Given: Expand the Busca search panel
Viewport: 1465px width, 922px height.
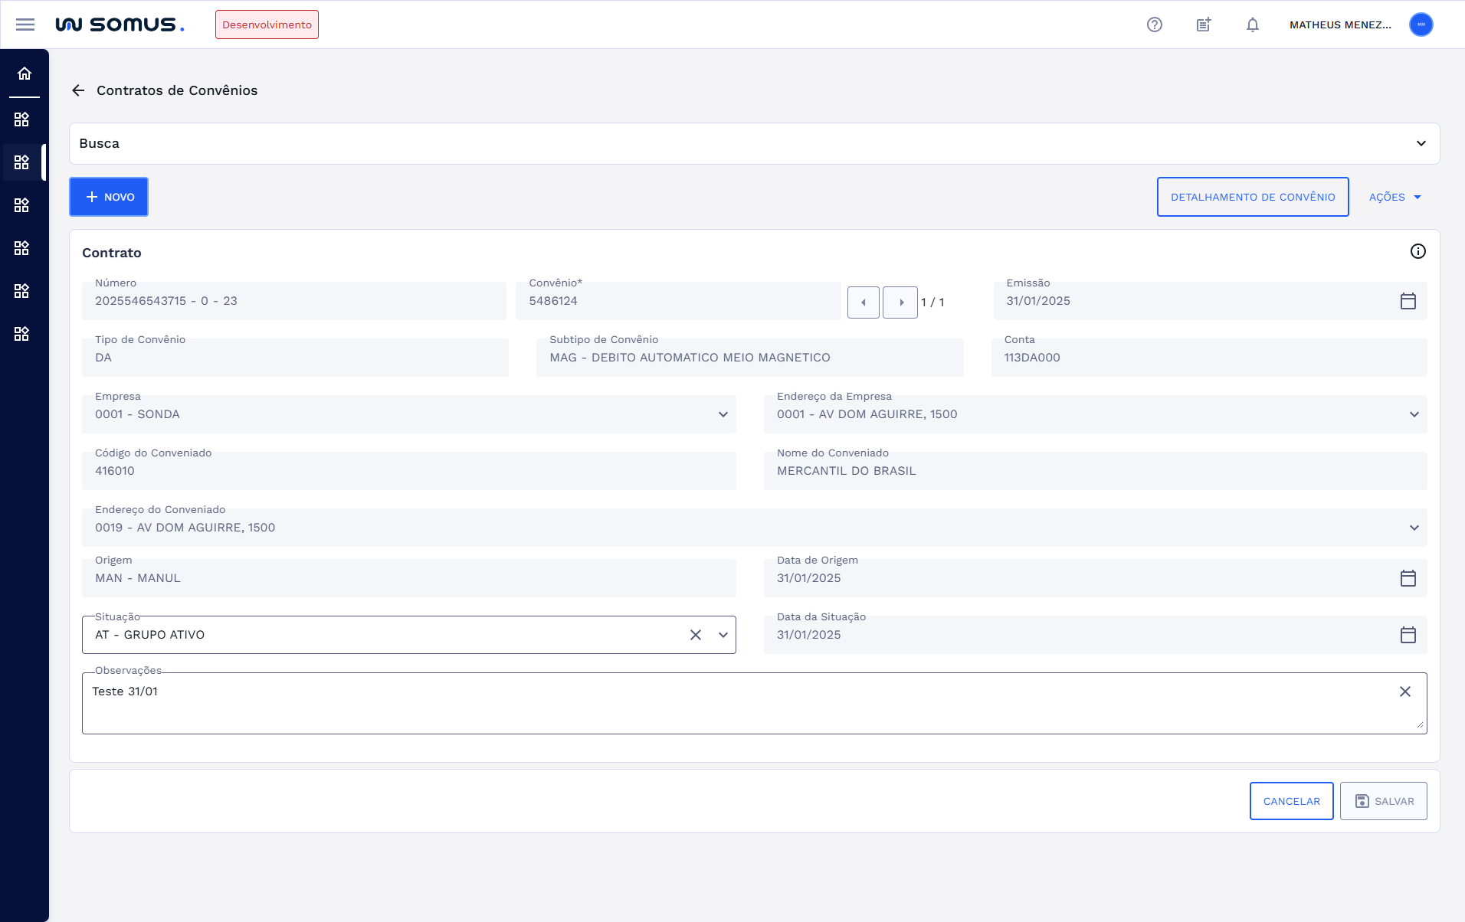Looking at the screenshot, I should click(x=1421, y=143).
